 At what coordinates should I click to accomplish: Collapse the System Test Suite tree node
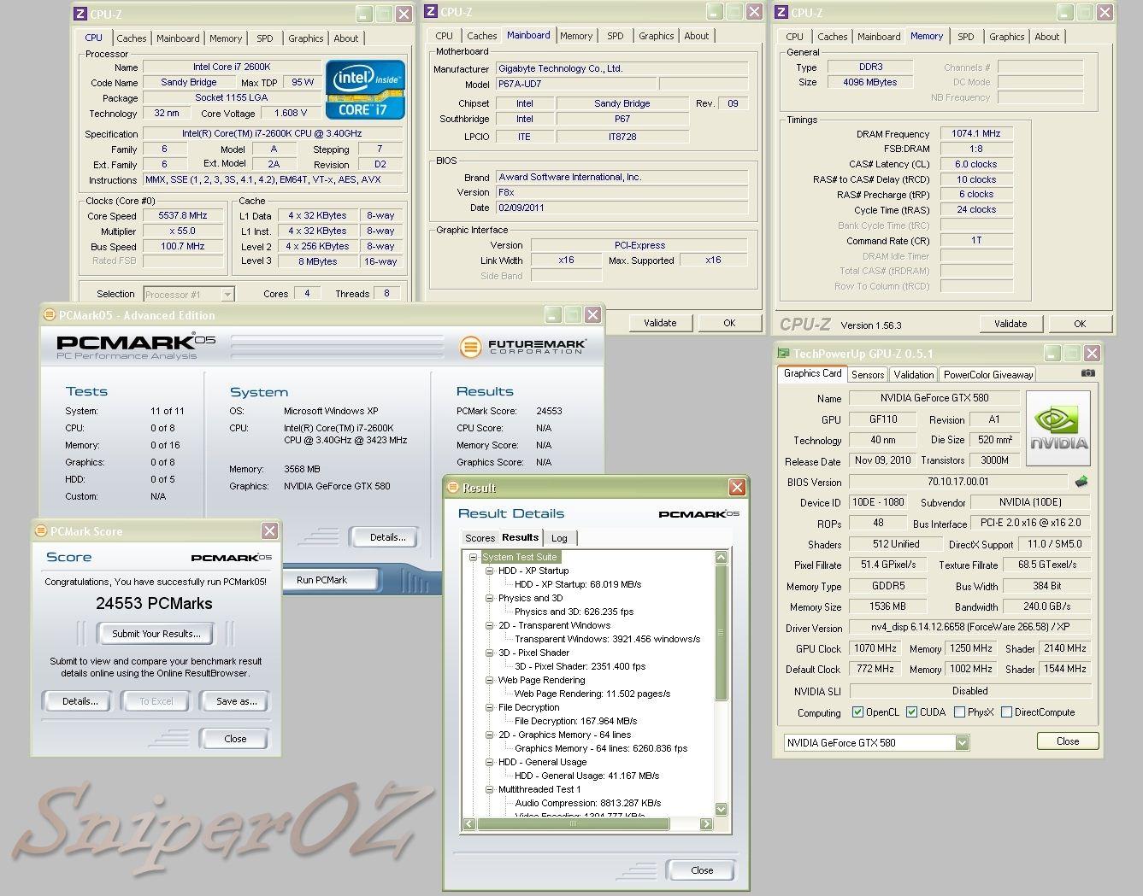pyautogui.click(x=473, y=557)
